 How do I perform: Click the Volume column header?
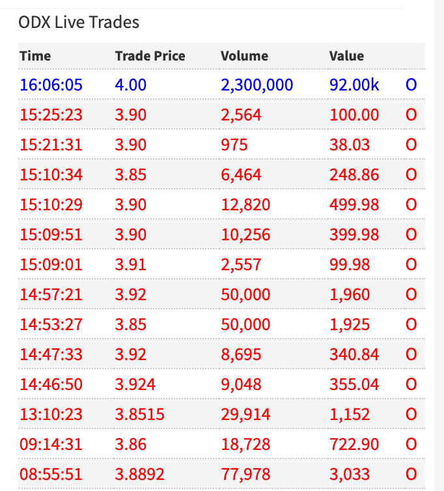tap(244, 56)
